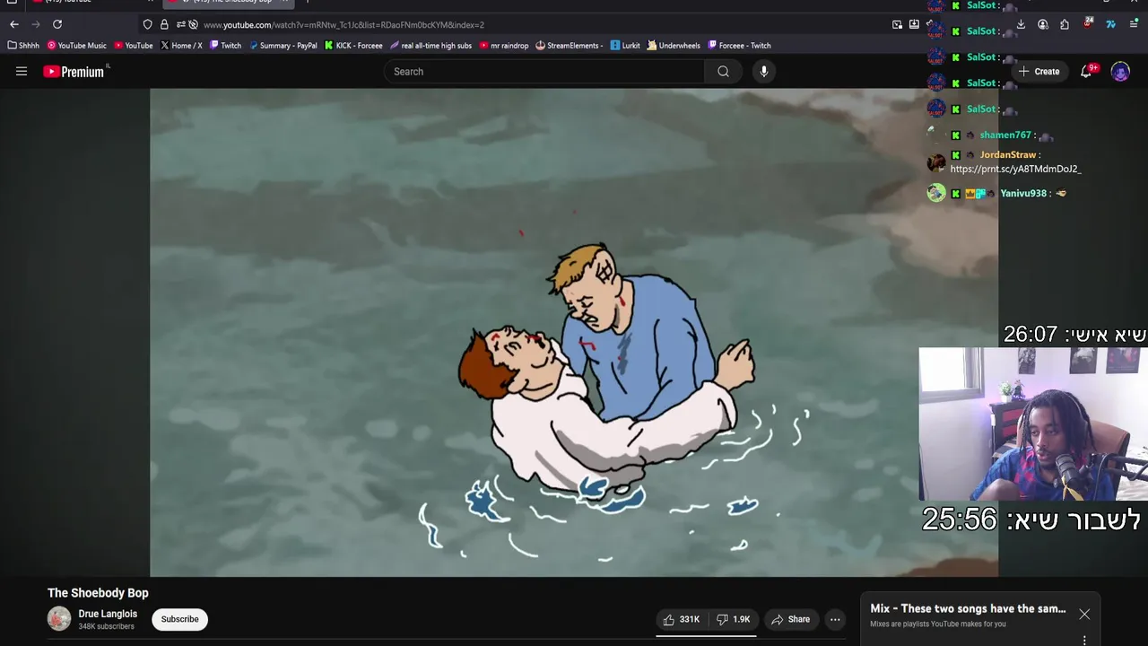Screen dimensions: 1148x646
Task: Like the video with 331K likes
Action: pos(681,619)
